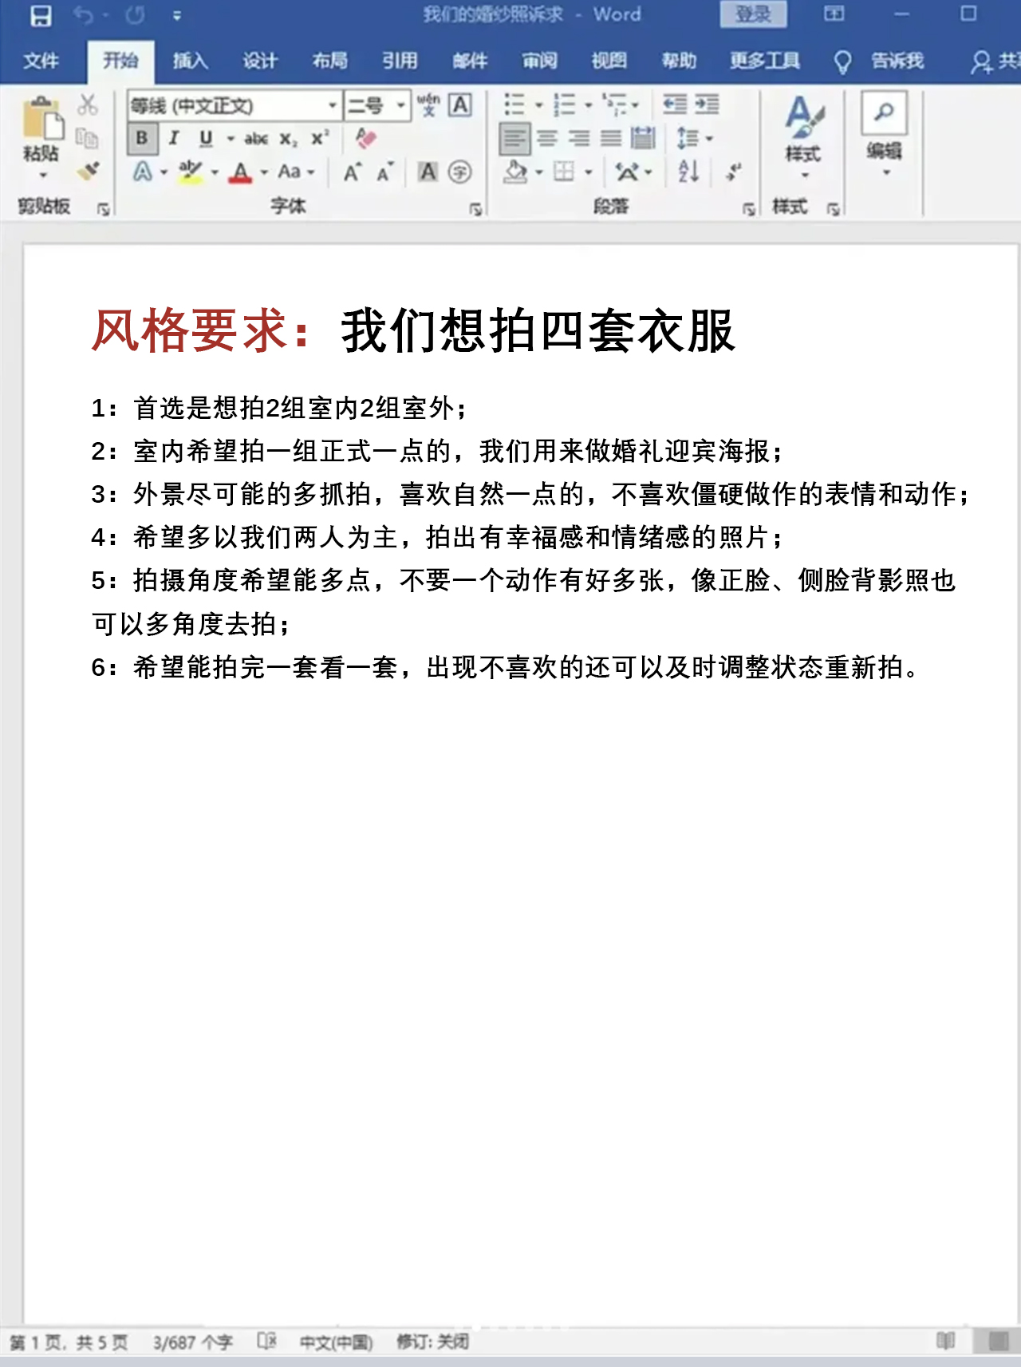Image resolution: width=1021 pixels, height=1367 pixels.
Task: Toggle strikethrough abc formatting
Action: click(255, 139)
